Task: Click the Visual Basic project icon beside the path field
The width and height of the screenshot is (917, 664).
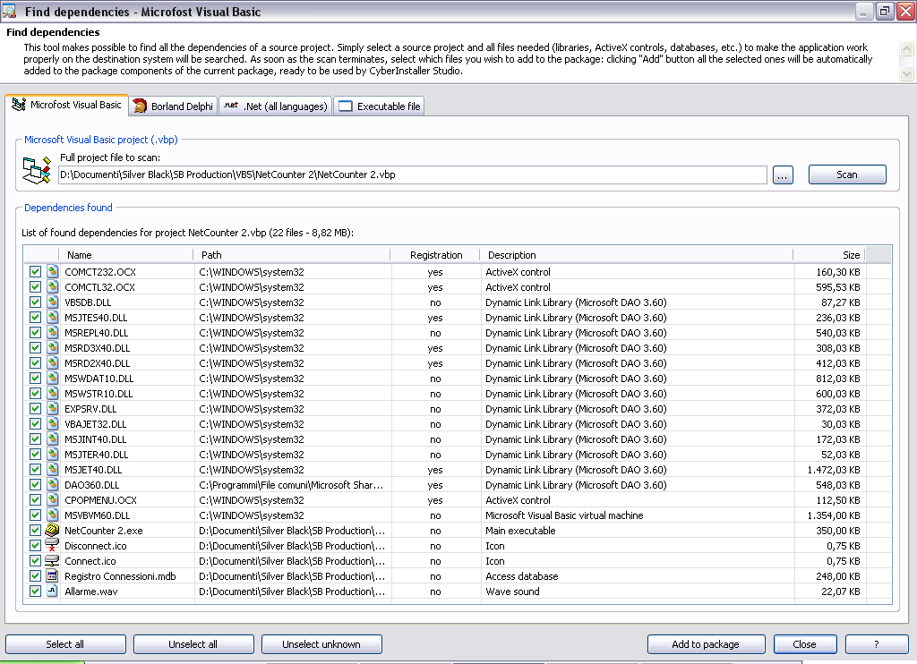Action: click(x=37, y=170)
